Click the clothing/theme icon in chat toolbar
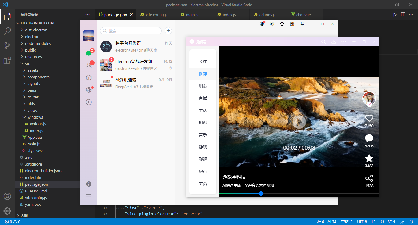 [282, 24]
